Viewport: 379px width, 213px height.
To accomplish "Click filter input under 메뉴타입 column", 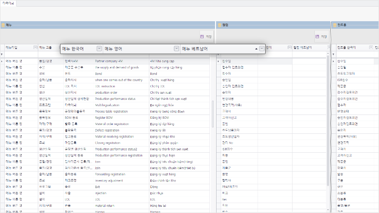I will [x=21, y=55].
